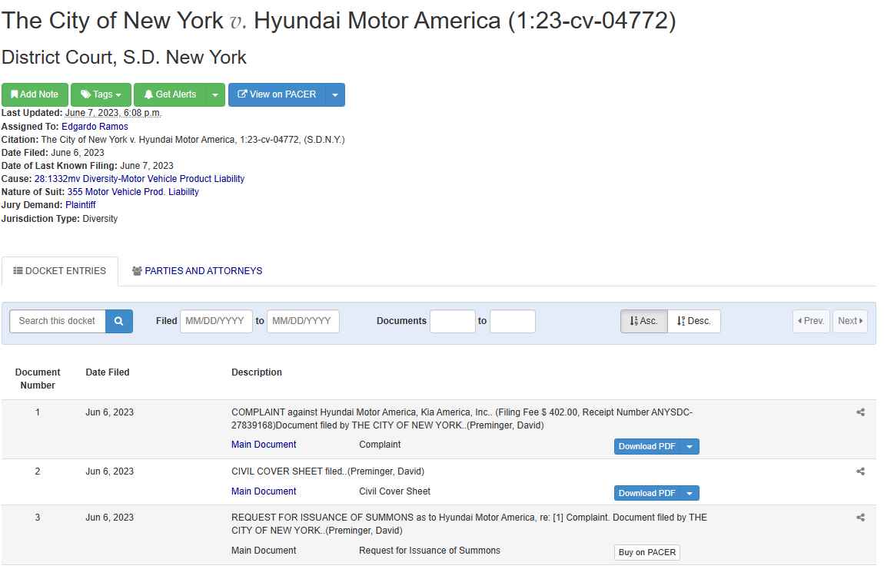Open the Diversity-Motor Vehicle Product Liability cause link

[139, 179]
